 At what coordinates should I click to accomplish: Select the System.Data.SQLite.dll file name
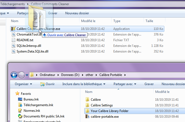point(32,51)
